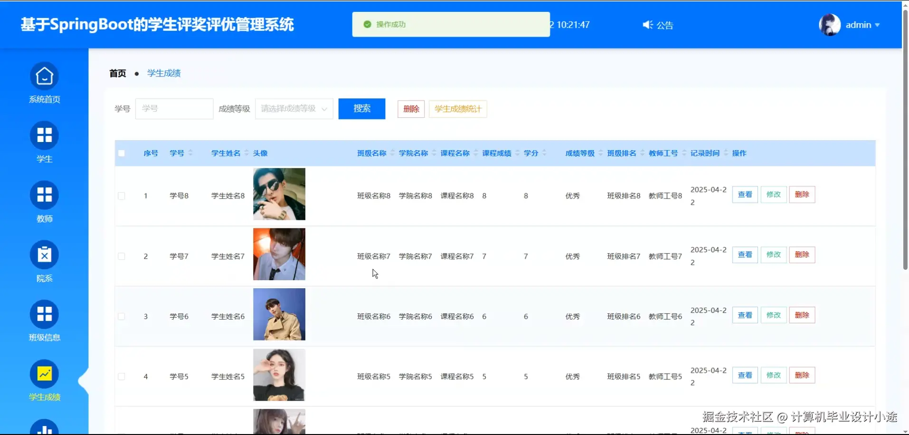This screenshot has height=435, width=909.
Task: Open the 院系 clipboard icon
Action: point(44,255)
